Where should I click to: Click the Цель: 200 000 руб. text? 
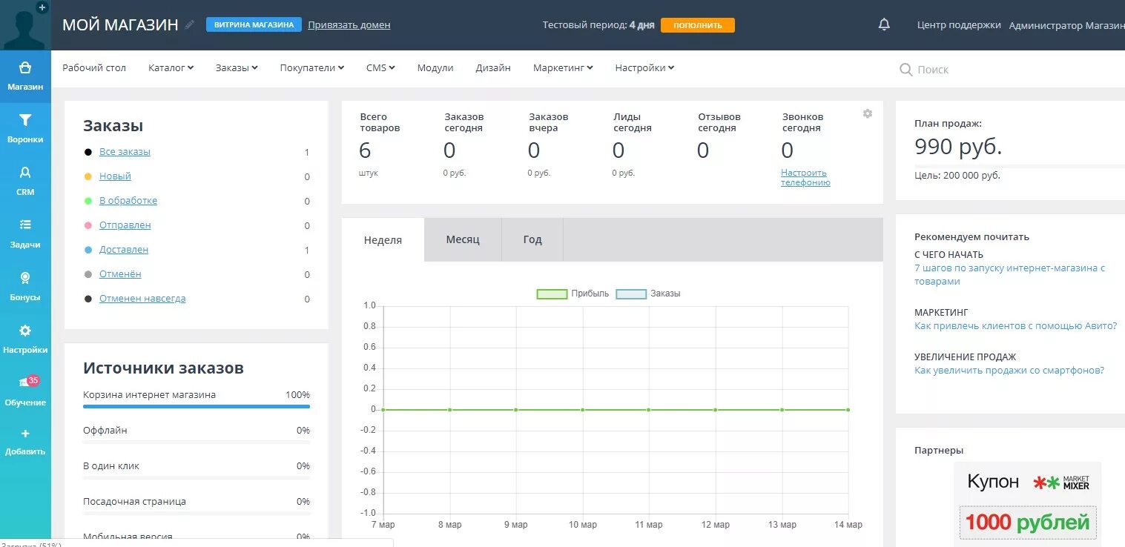[x=957, y=175]
